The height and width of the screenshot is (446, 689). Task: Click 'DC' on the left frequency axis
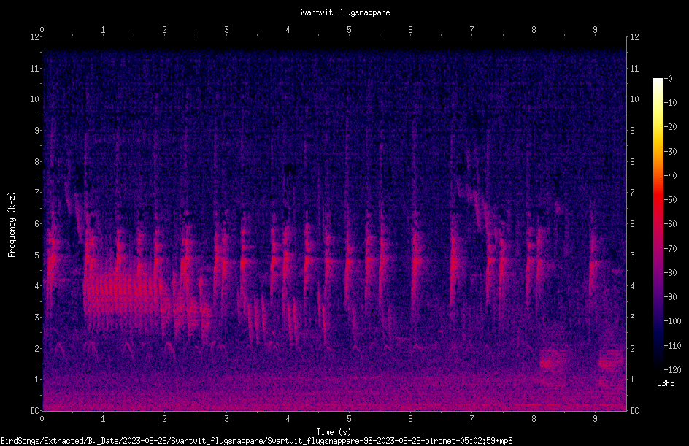(34, 411)
